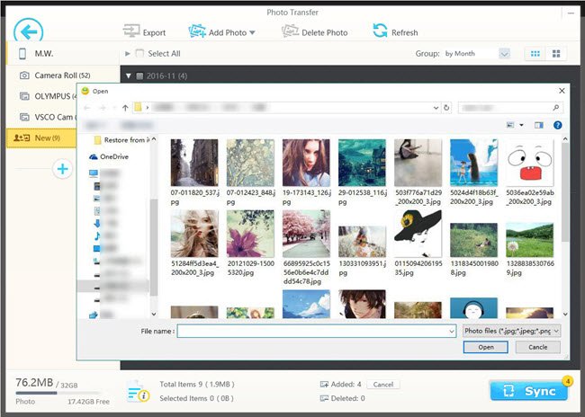
Task: Click the photo storage usage bar
Action: [x=58, y=393]
